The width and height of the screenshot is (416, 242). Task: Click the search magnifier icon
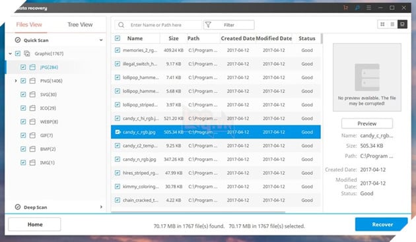[x=121, y=25]
